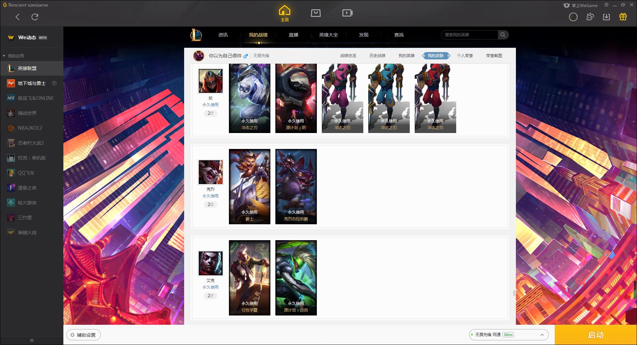Expand the 无畏先锋 网通 server dropdown
The image size is (637, 345).
[509, 335]
